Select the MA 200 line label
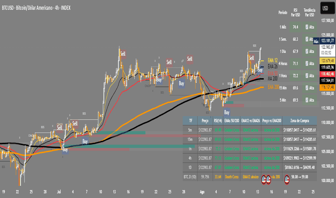Screen dimensions: 336x198 coord(273,79)
